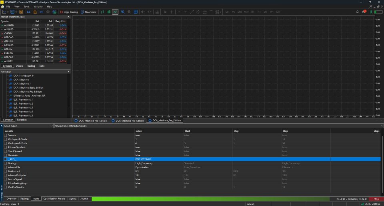Open the VPS cloud icon
This screenshot has width=384, height=206.
click(48, 12)
